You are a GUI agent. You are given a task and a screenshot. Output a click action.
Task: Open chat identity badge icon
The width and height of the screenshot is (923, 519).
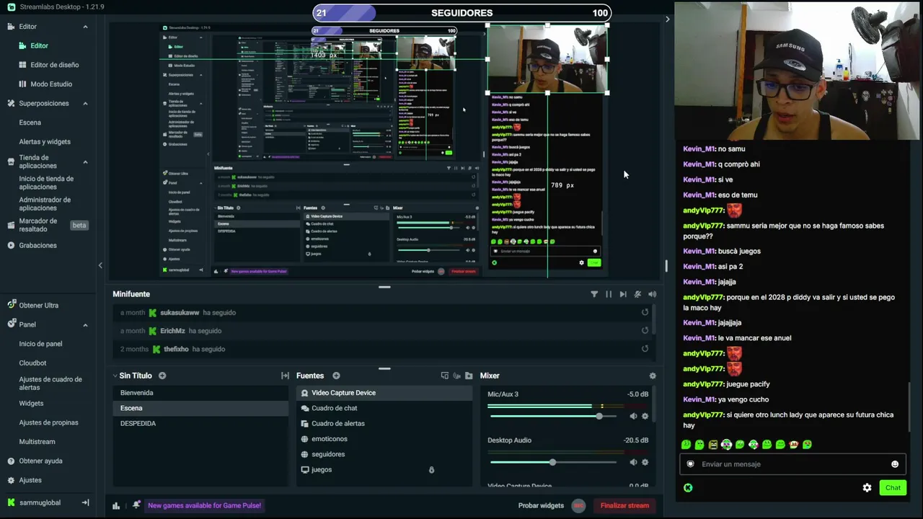[690, 464]
